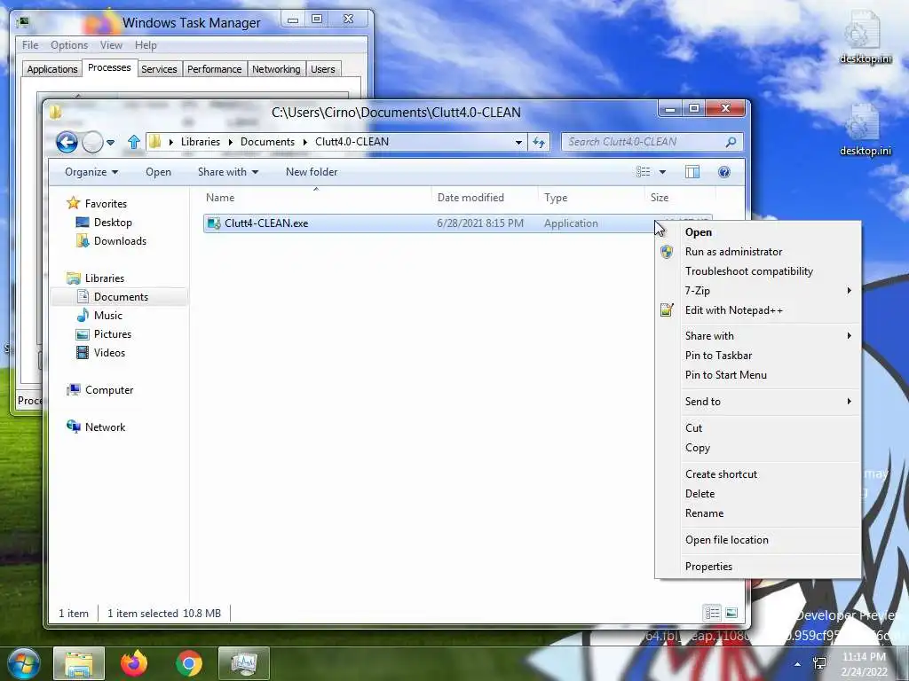The image size is (909, 681).
Task: Open recent pages dropdown next to Forward
Action: point(110,142)
